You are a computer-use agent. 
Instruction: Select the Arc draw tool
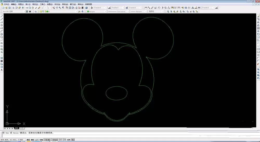coord(2,31)
